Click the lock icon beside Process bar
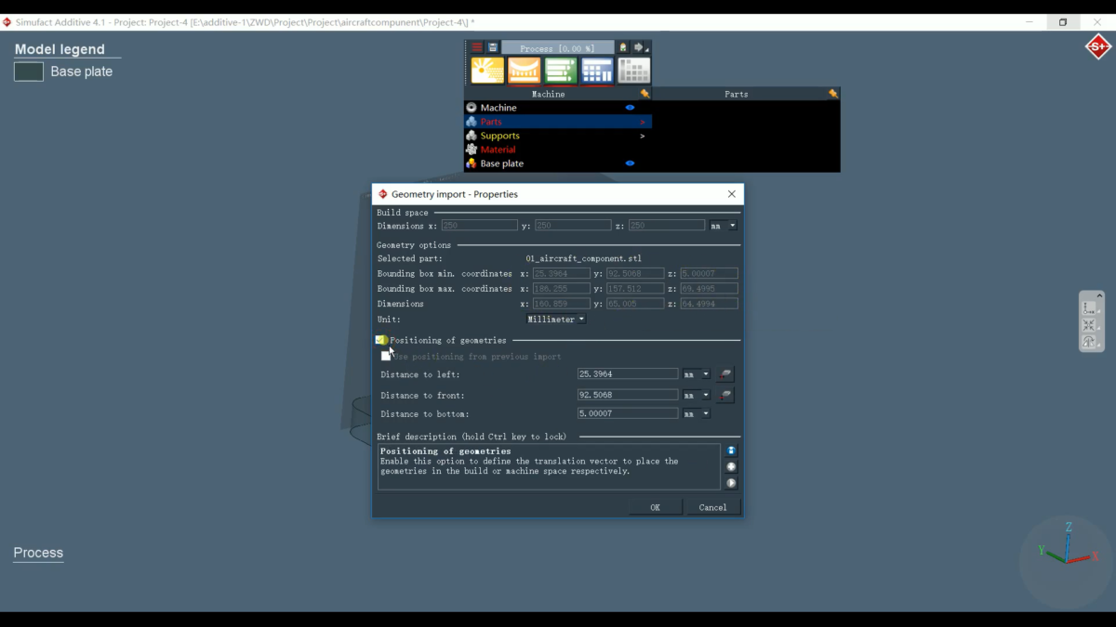Image resolution: width=1116 pixels, height=627 pixels. (623, 47)
